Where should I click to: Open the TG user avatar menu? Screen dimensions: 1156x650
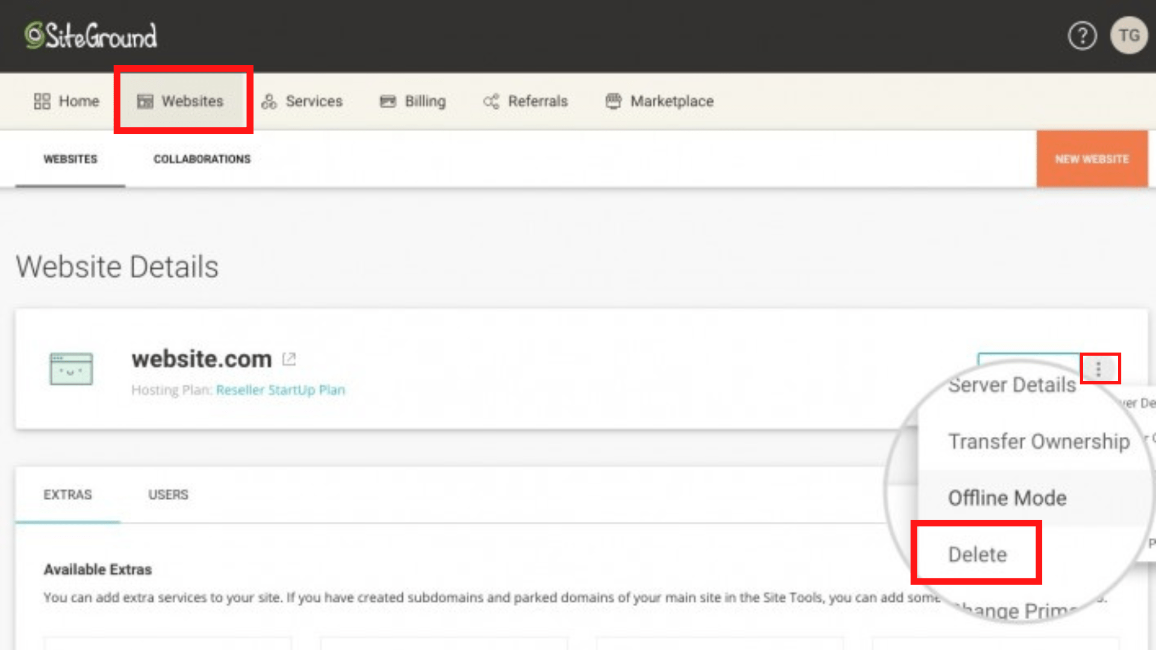point(1129,36)
